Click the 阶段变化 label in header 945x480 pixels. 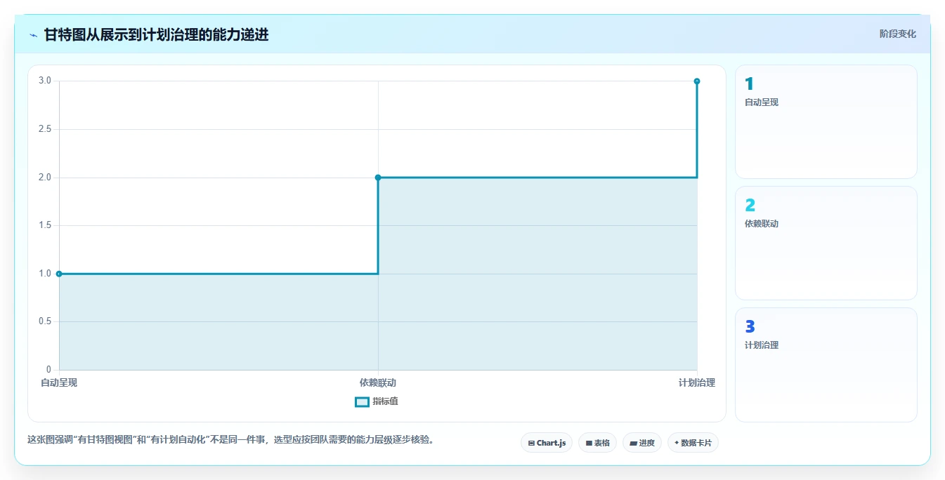897,34
